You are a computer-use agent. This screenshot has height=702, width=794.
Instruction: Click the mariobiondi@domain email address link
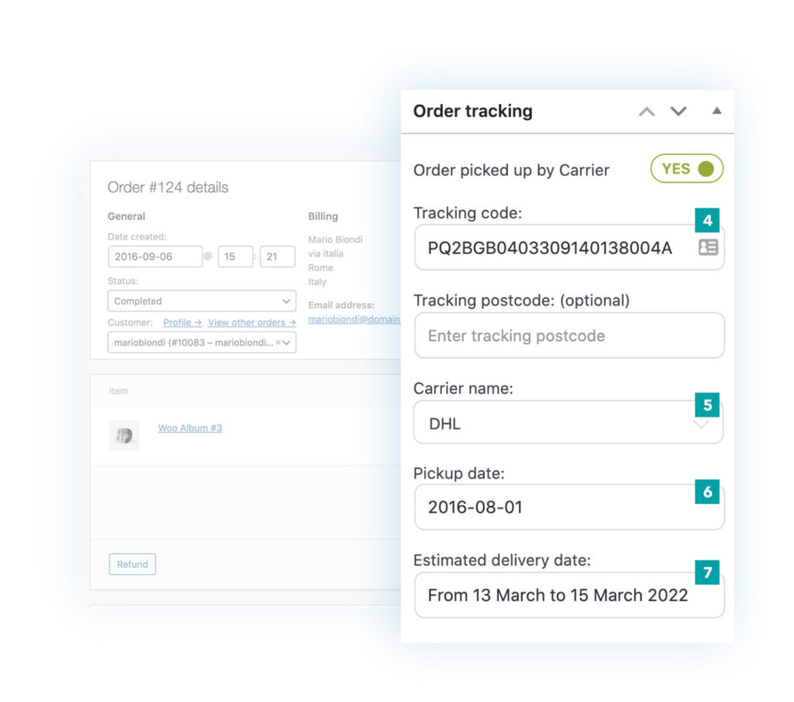pos(354,319)
